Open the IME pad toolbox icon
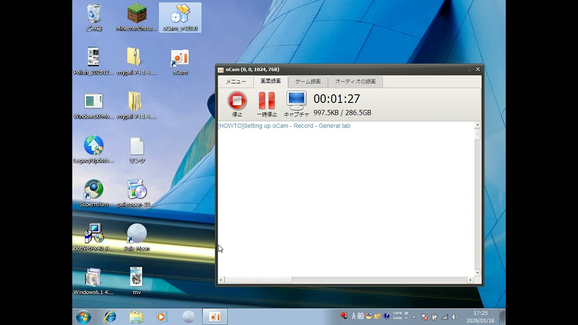Image resolution: width=578 pixels, height=325 pixels. (x=369, y=316)
